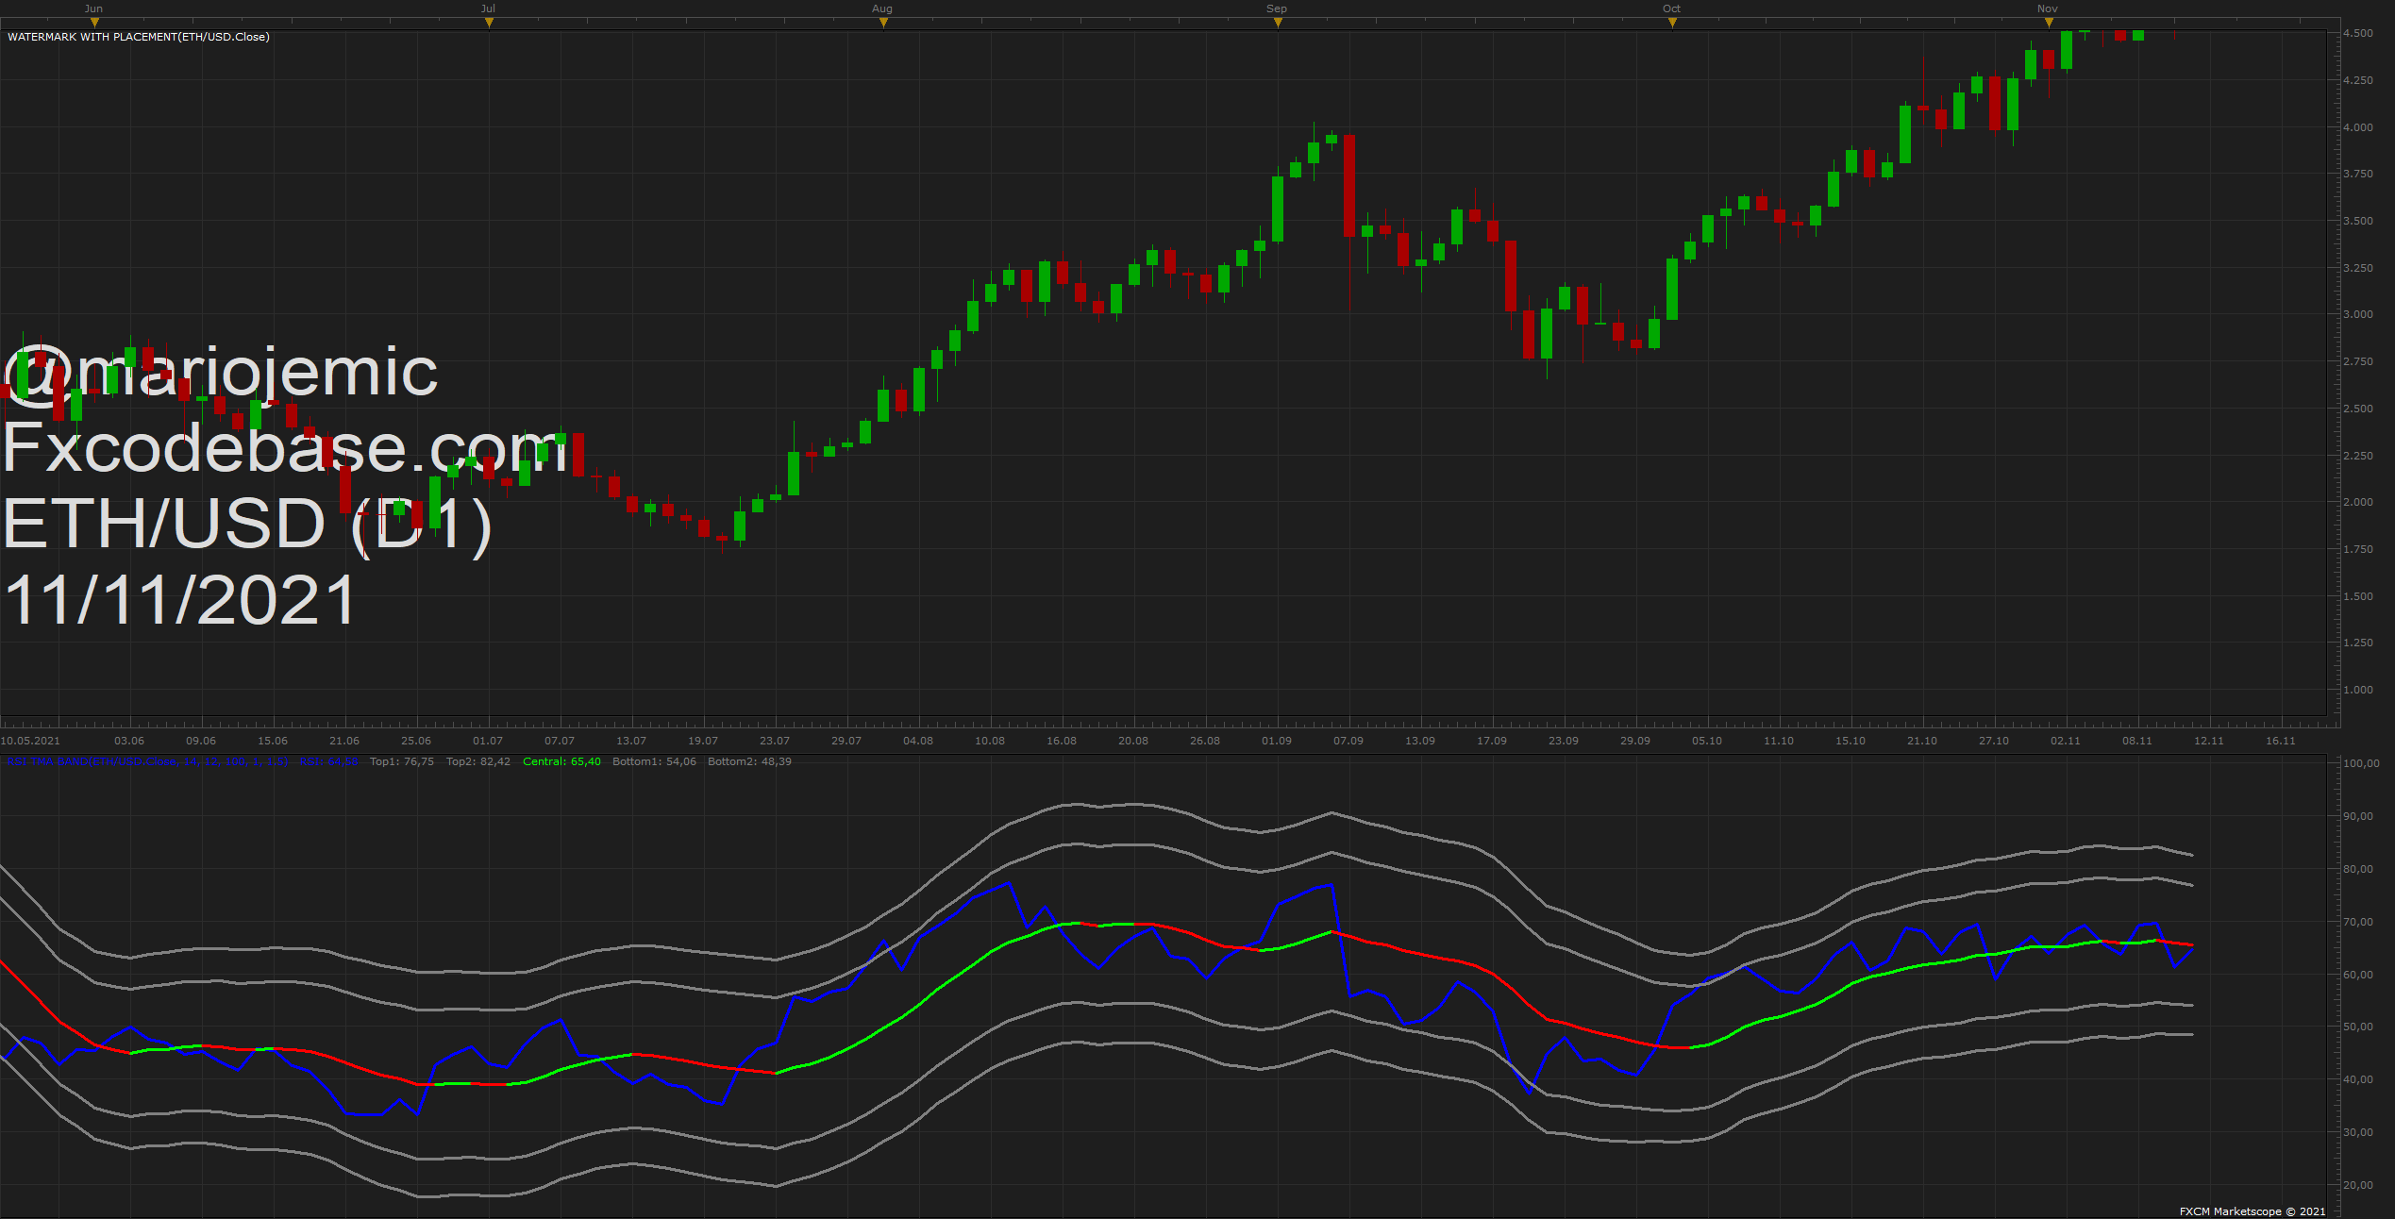This screenshot has height=1219, width=2395.
Task: Click the 07.09 date axis label
Action: tap(1348, 741)
